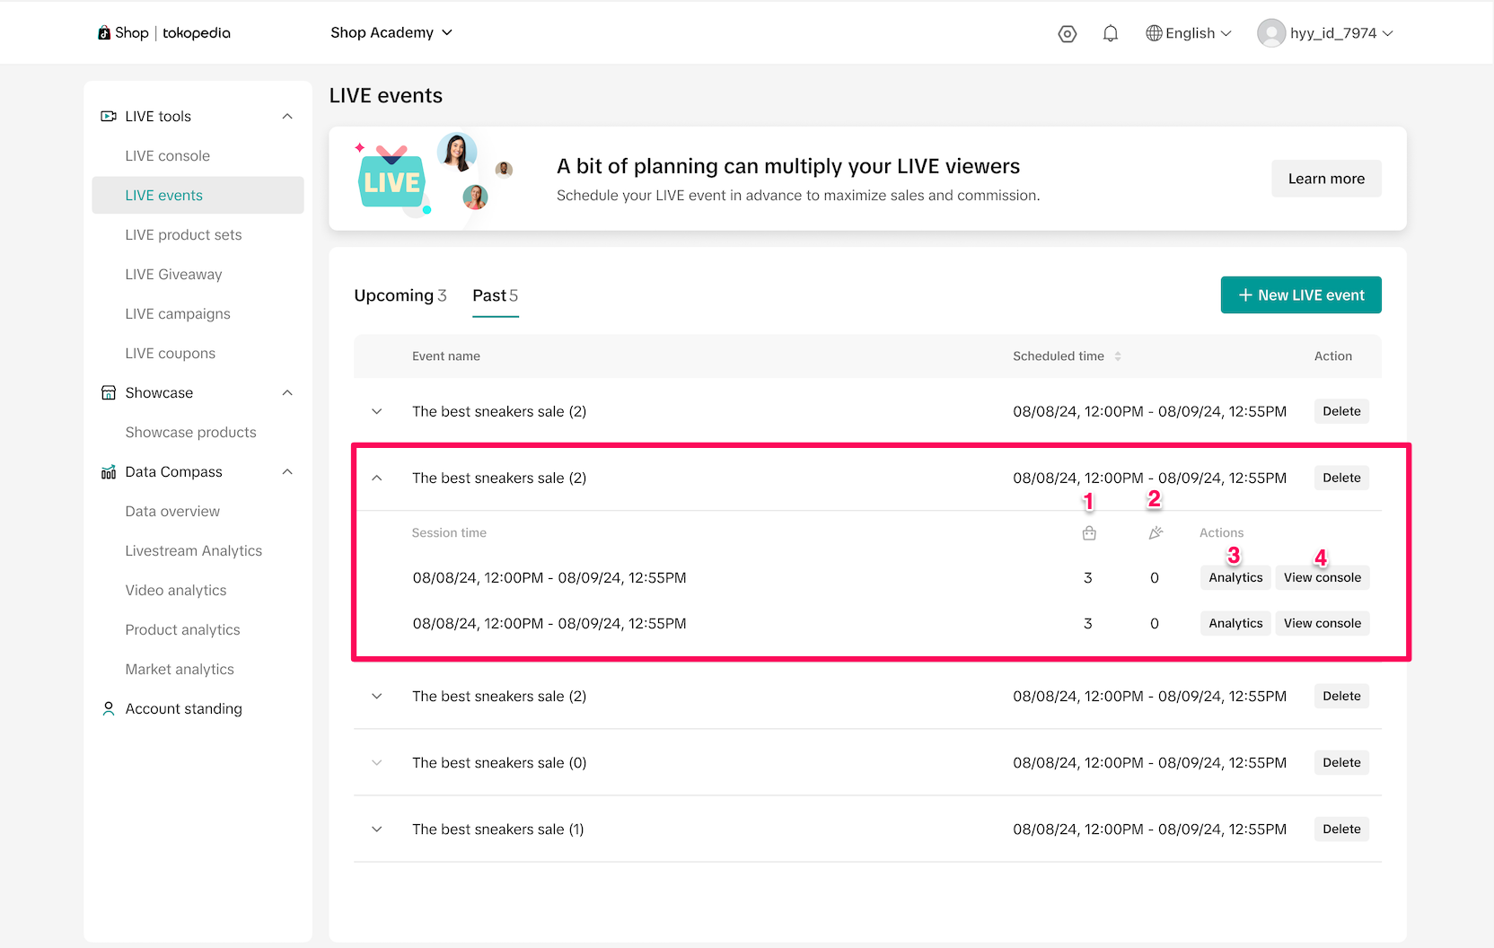Click the hexagon settings icon in header
Viewport: 1494px width, 948px height.
pos(1067,33)
